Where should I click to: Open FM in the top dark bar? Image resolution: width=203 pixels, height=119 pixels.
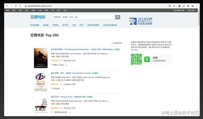click(52, 10)
